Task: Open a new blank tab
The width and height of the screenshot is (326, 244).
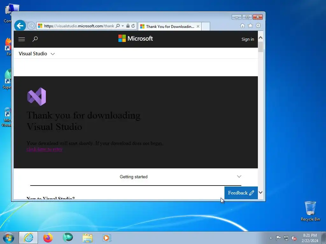Action: 206,27
